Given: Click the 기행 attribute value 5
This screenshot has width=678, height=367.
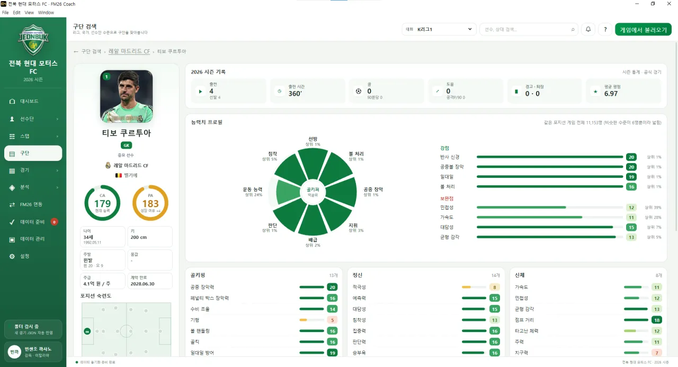Looking at the screenshot, I should click(332, 320).
